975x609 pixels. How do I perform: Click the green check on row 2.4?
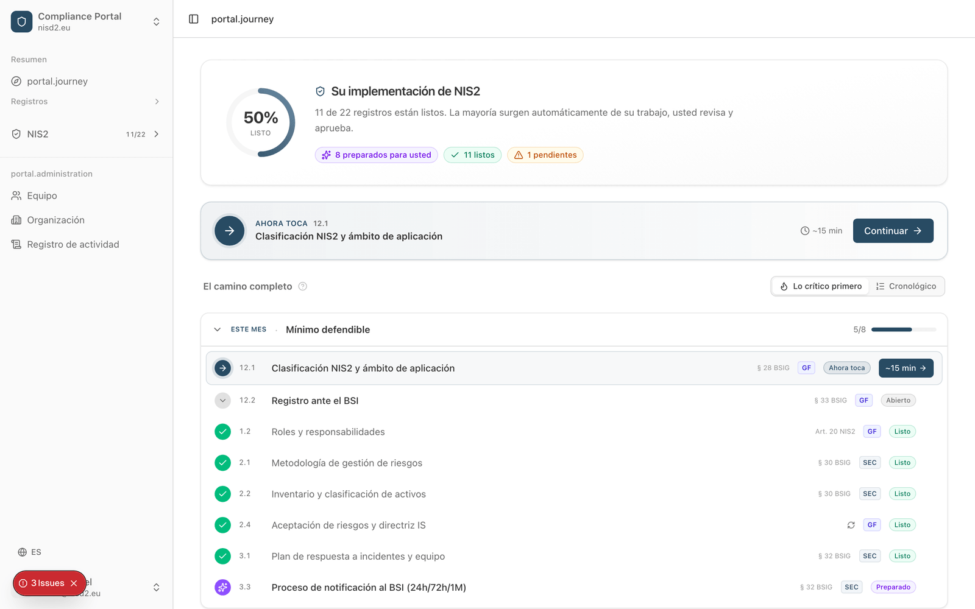[223, 525]
